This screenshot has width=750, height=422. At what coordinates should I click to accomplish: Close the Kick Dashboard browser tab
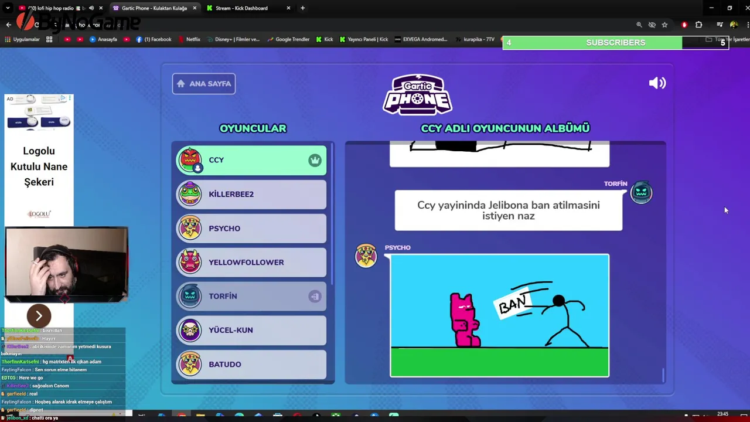pos(288,8)
